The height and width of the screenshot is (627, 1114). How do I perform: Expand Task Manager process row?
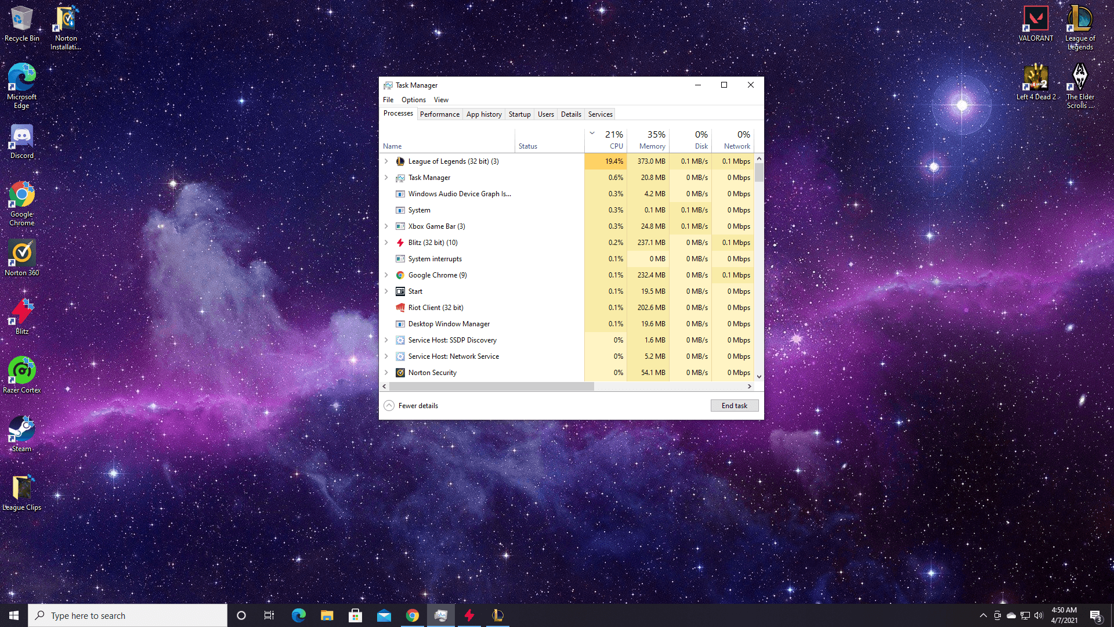coord(386,178)
